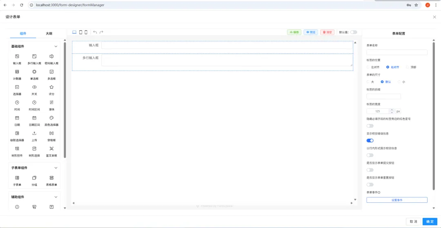The width and height of the screenshot is (441, 228).
Task: Focus the 表单名称 input field
Action: 397,52
